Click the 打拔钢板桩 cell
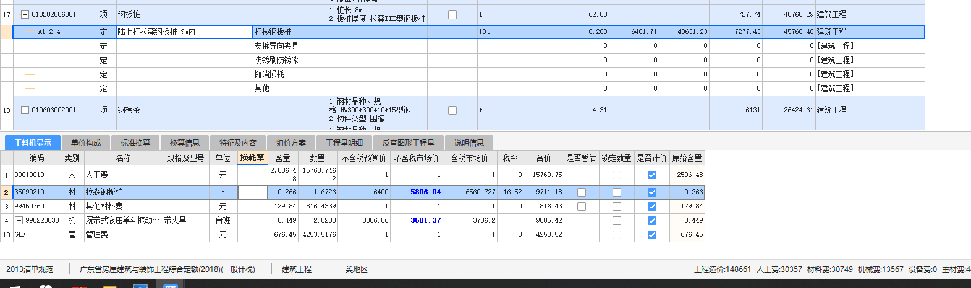Screen dimensions: 971x288 click(290, 32)
